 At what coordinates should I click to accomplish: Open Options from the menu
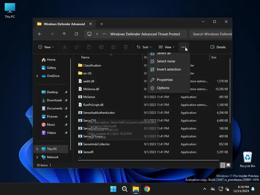tap(169, 88)
